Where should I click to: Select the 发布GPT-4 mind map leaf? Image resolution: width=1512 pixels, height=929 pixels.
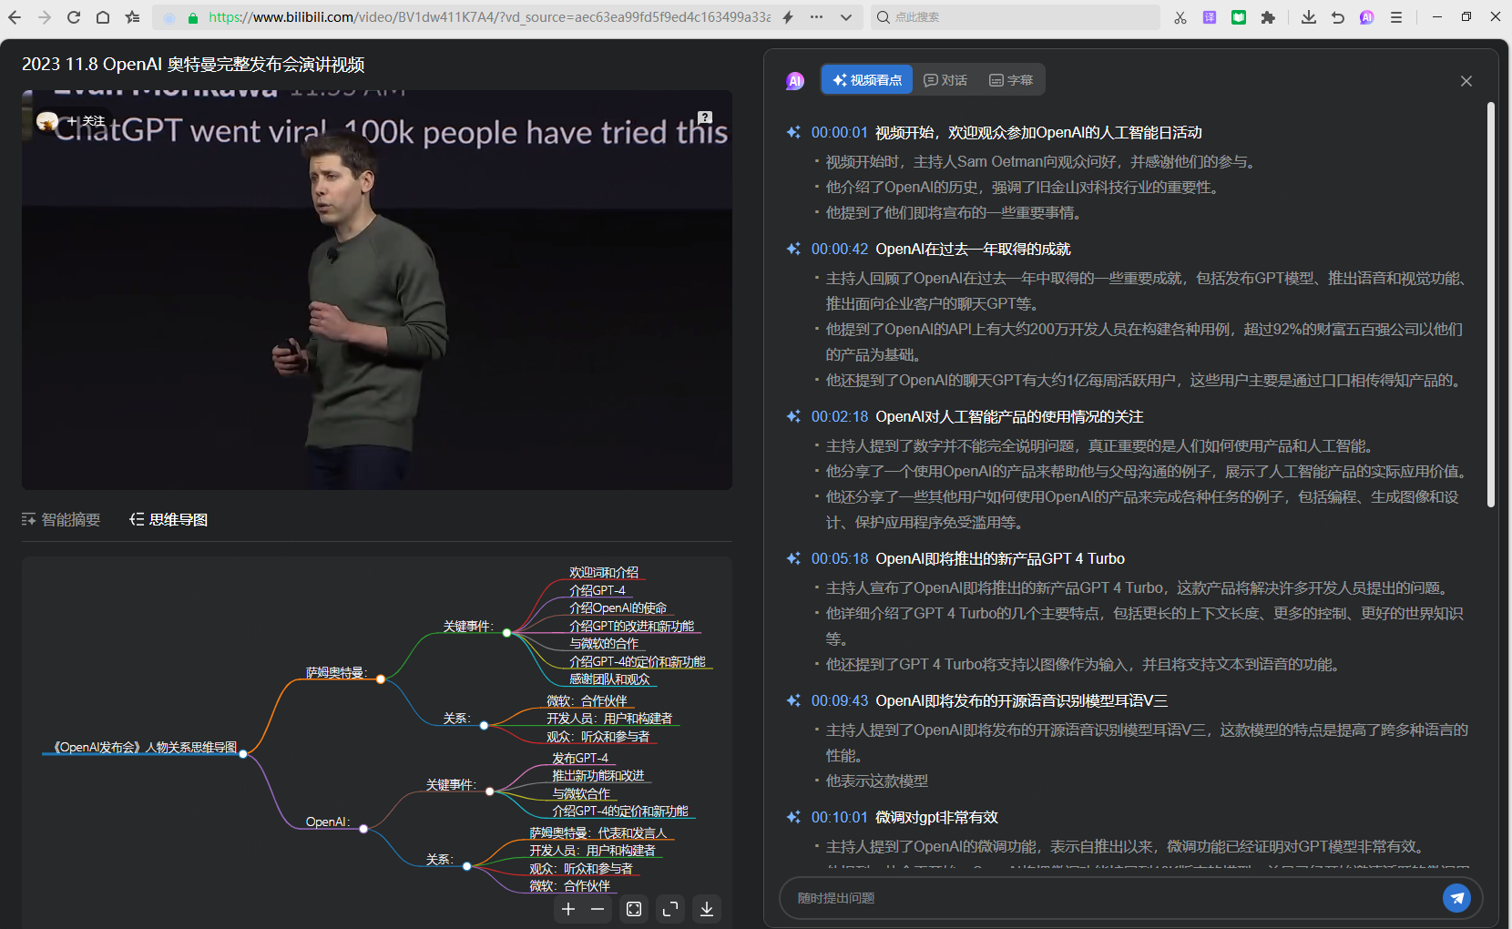tap(580, 758)
